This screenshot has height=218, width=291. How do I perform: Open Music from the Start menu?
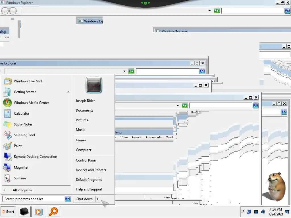point(80,129)
